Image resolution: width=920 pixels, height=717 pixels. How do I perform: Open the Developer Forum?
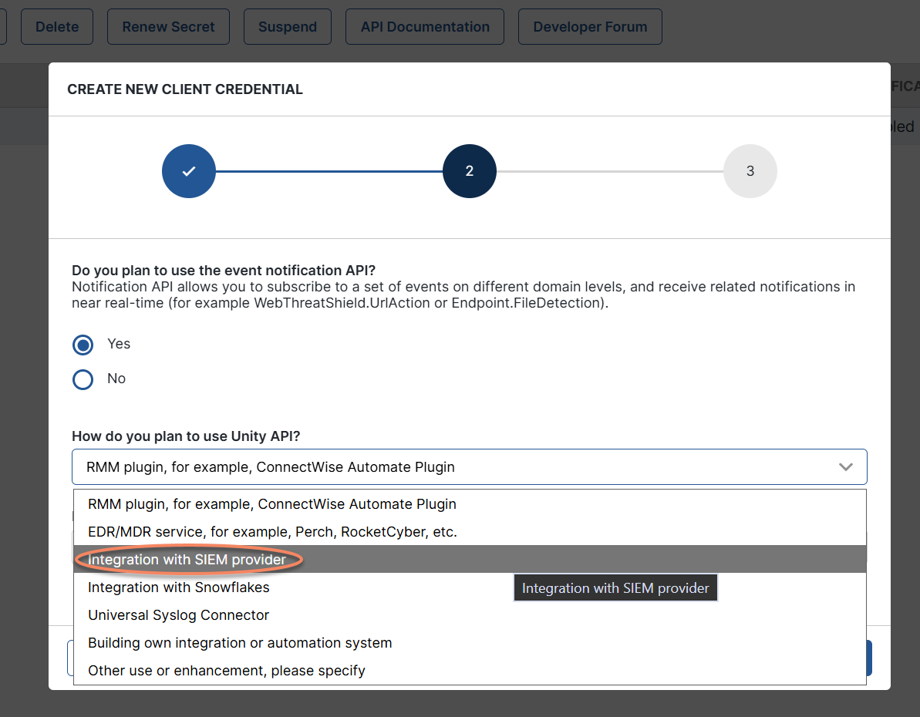(x=590, y=26)
